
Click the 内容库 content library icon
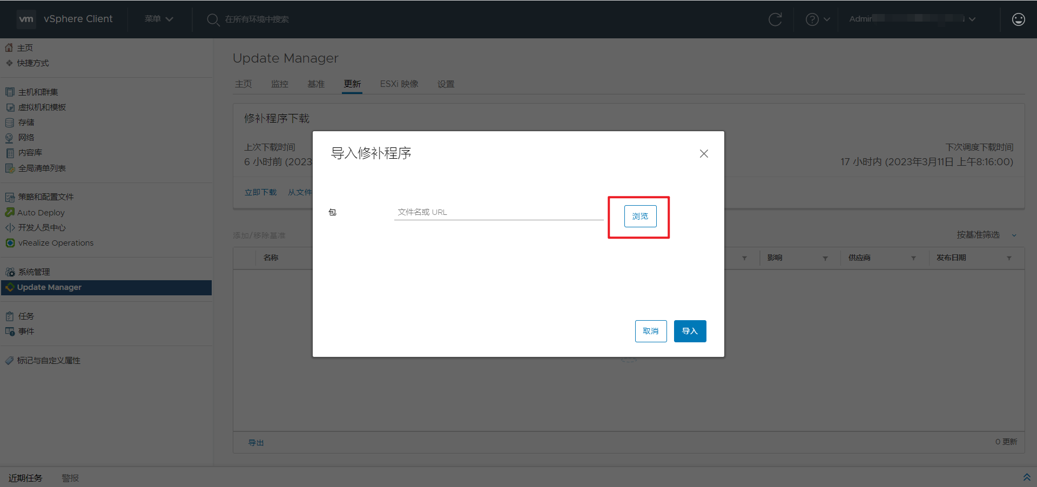(x=10, y=153)
